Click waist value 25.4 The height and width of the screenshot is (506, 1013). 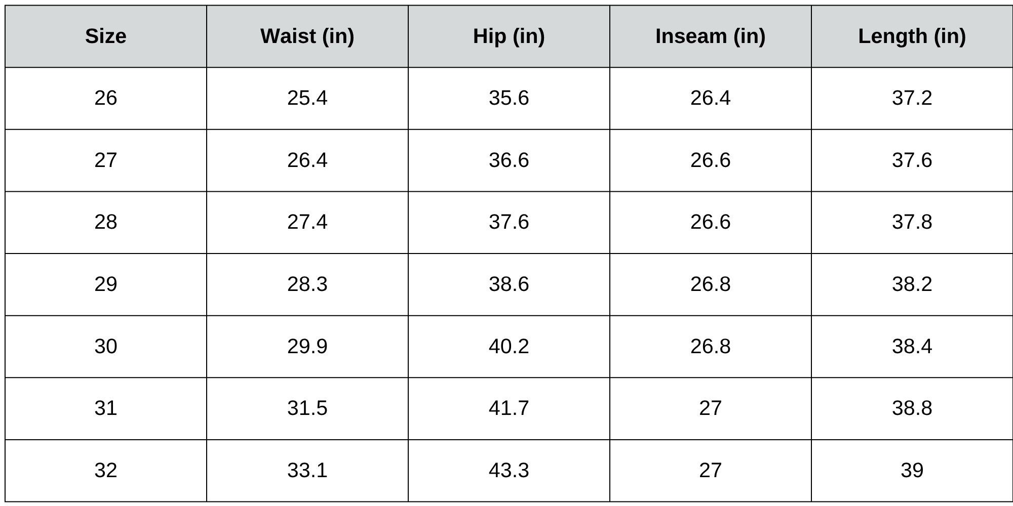click(x=307, y=98)
